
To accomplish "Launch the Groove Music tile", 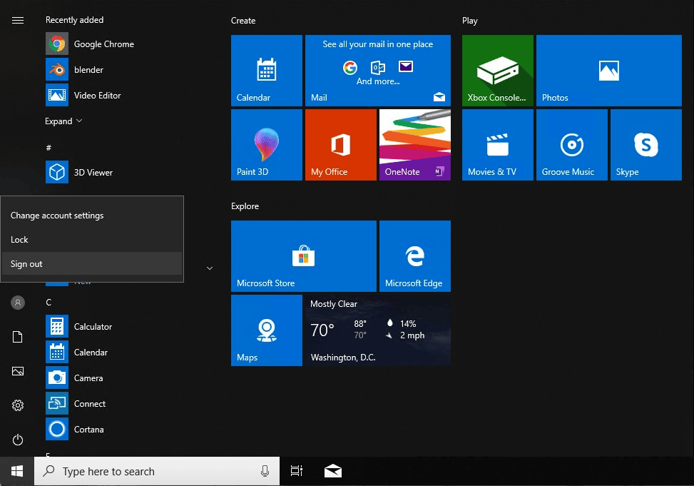I will click(x=572, y=145).
